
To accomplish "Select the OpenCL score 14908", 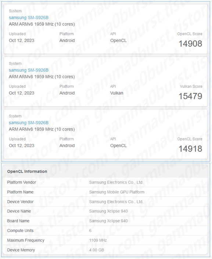I will tap(190, 44).
